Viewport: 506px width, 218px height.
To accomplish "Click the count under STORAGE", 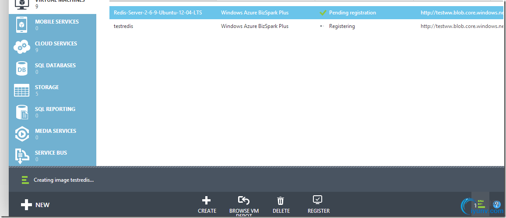I will point(37,94).
